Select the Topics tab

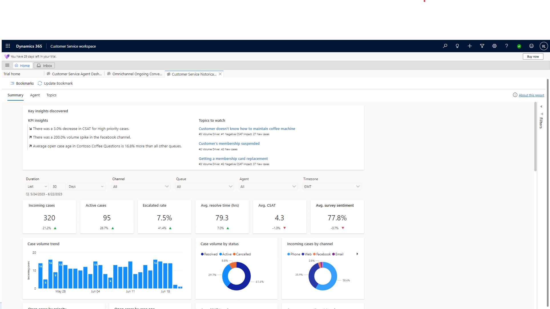tap(51, 95)
